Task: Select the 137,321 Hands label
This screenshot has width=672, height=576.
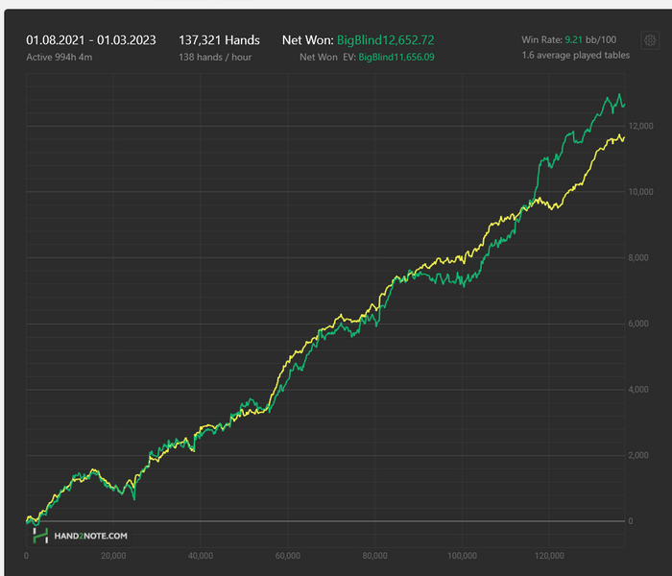Action: (x=219, y=40)
